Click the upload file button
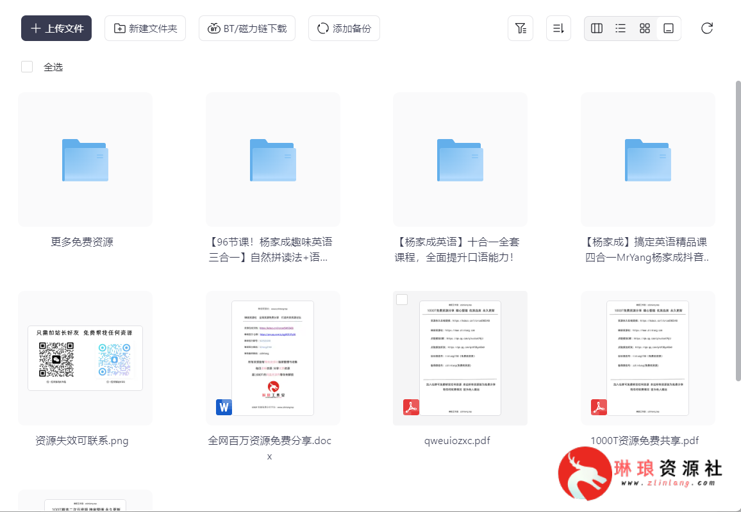Viewport: 741px width, 512px height. tap(56, 28)
